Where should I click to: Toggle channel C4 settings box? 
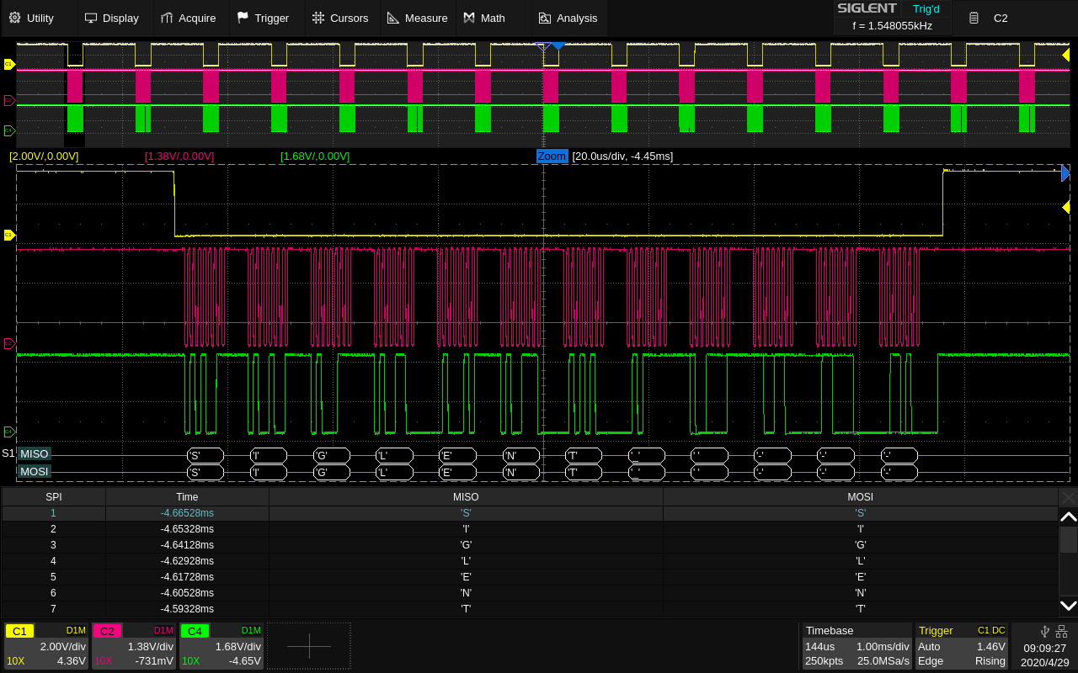pyautogui.click(x=221, y=646)
